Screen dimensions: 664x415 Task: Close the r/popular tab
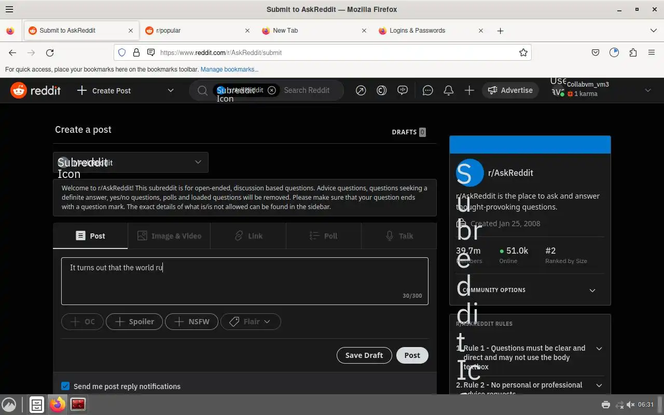point(247,31)
